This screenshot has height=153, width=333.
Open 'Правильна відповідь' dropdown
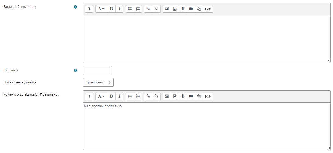(x=98, y=83)
